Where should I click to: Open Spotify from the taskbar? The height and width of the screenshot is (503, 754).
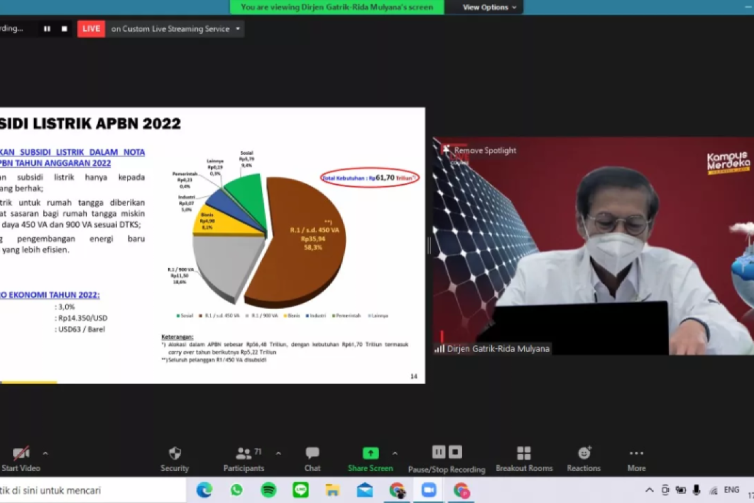pyautogui.click(x=268, y=490)
